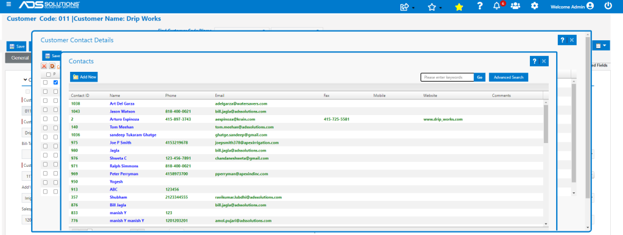
Task: Close the Customer Contact Details dialog
Action: click(x=572, y=40)
